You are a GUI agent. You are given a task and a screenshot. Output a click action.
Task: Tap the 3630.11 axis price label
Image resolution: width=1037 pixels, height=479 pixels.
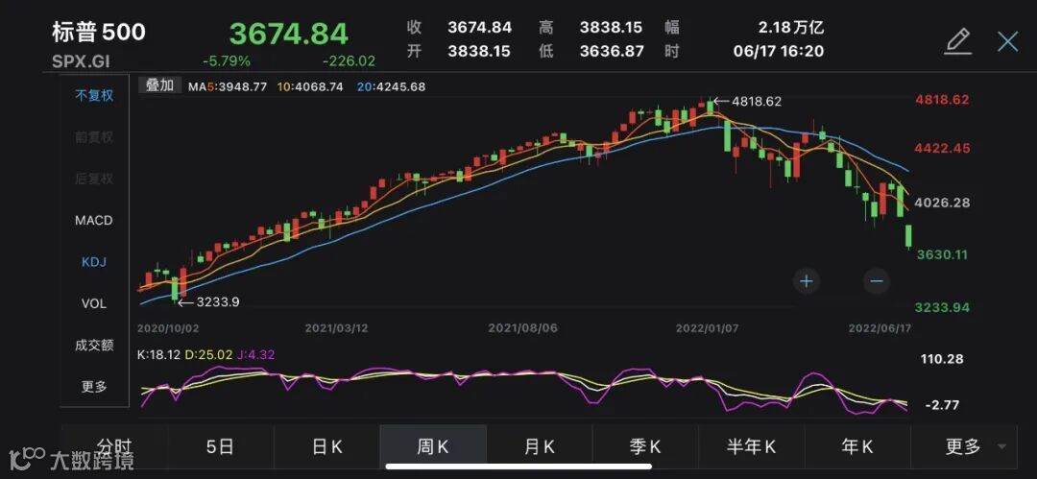click(943, 254)
